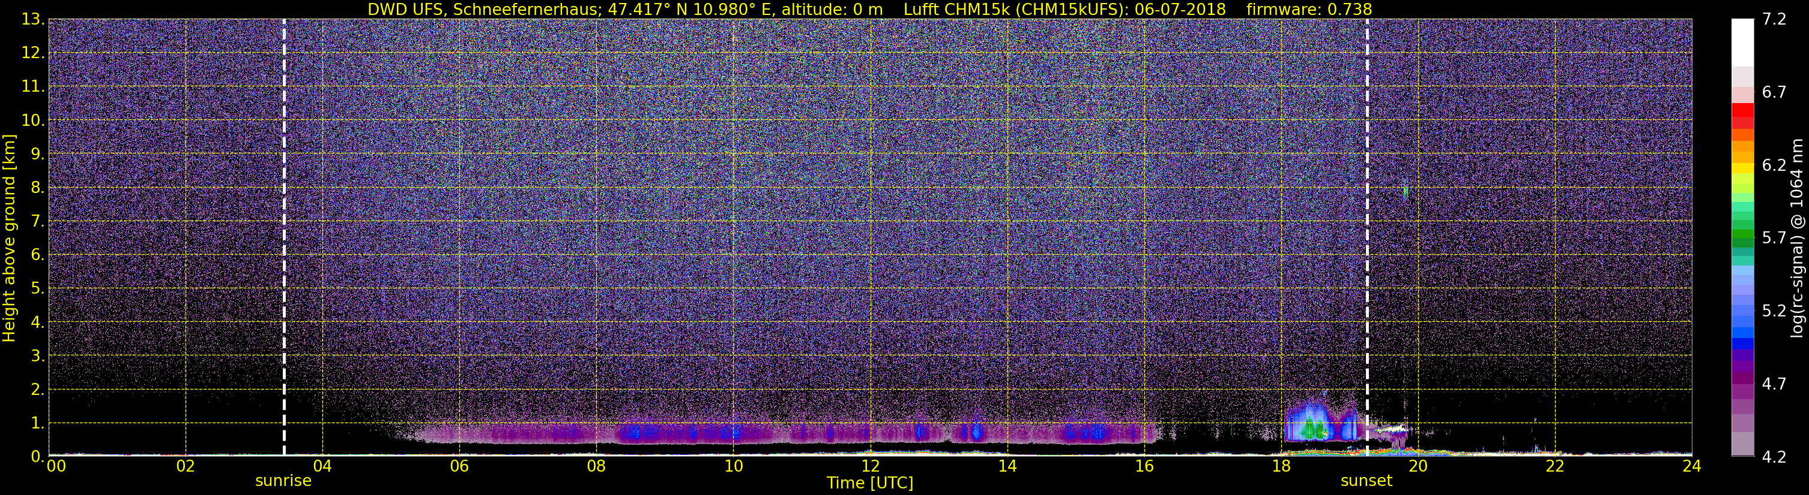Click the Time [UTC] axis label
The height and width of the screenshot is (495, 1809).
869,483
